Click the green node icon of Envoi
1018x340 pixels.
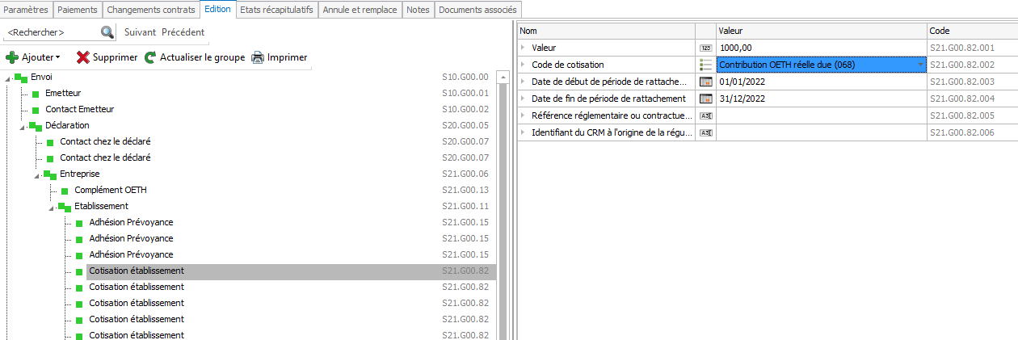tap(21, 78)
